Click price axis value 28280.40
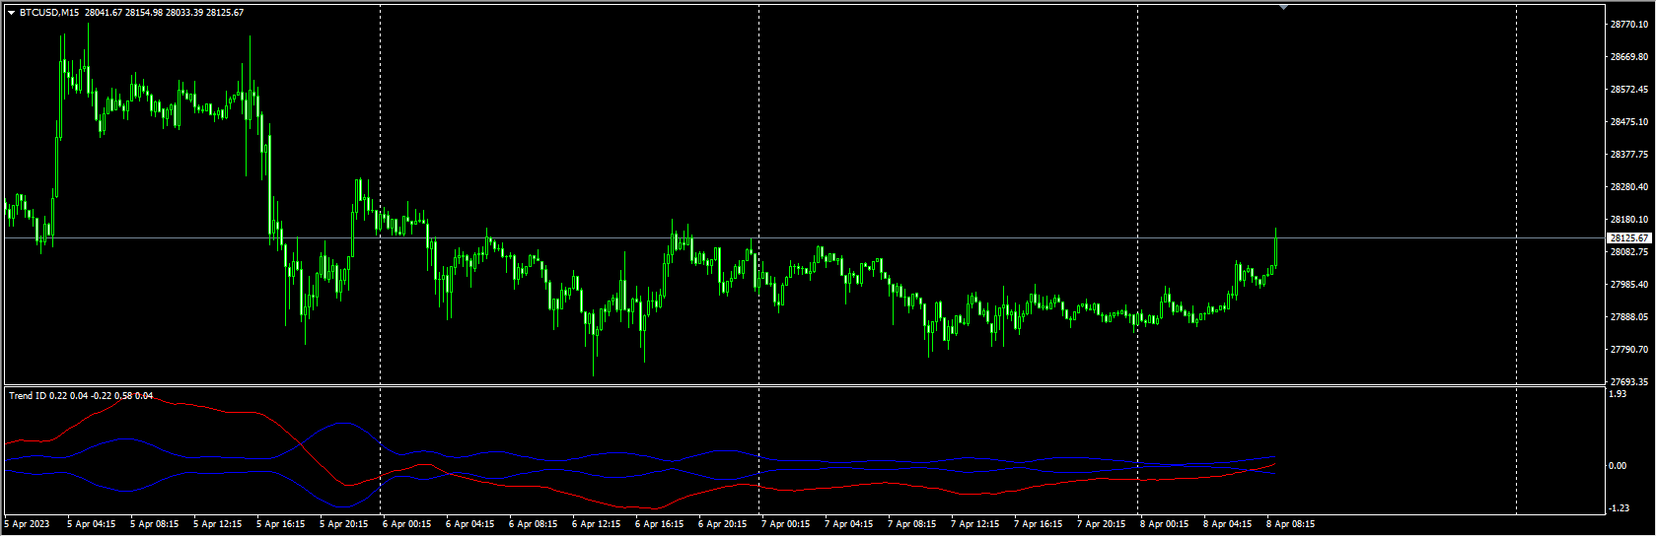 click(1628, 187)
